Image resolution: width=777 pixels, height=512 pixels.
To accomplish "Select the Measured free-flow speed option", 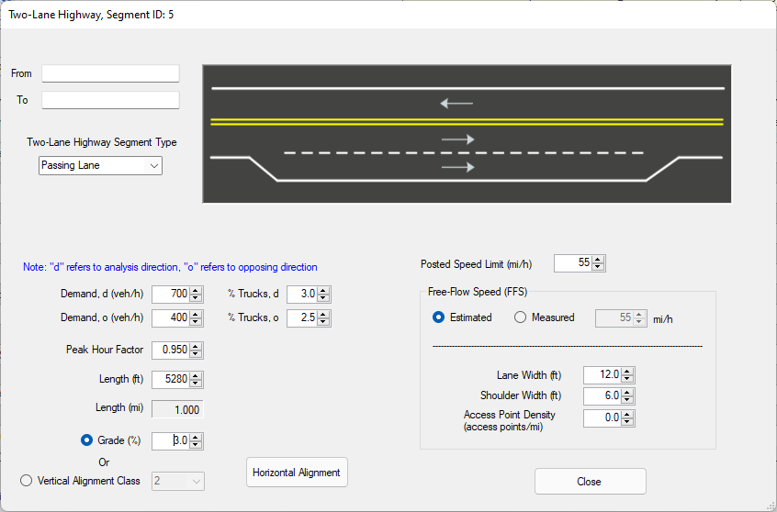I will [x=521, y=317].
